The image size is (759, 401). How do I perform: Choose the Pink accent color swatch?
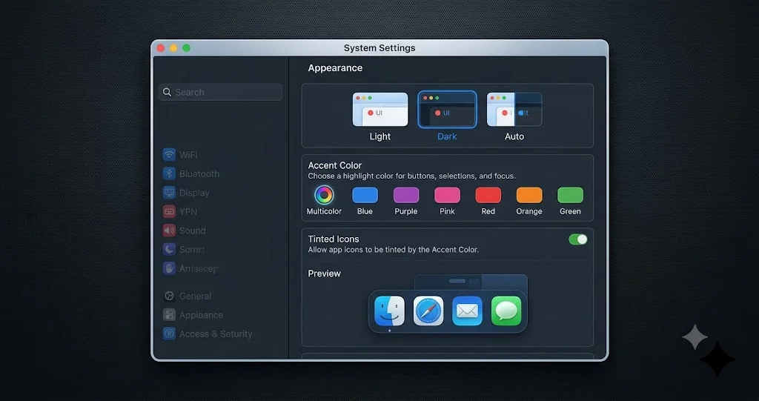(447, 195)
